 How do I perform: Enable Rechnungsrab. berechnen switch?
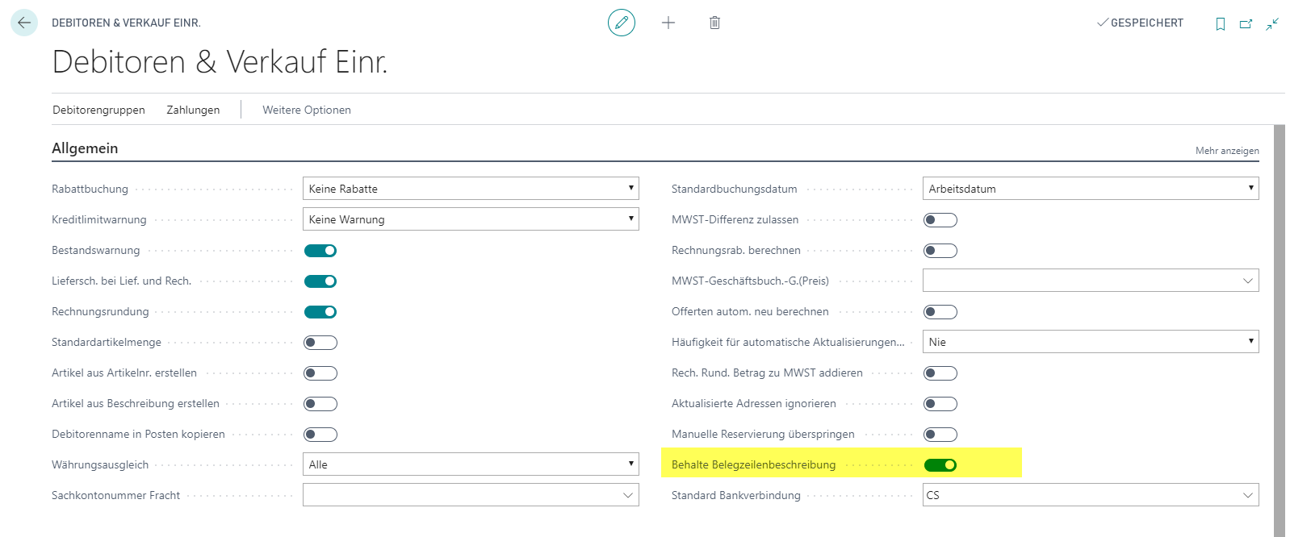(x=940, y=251)
